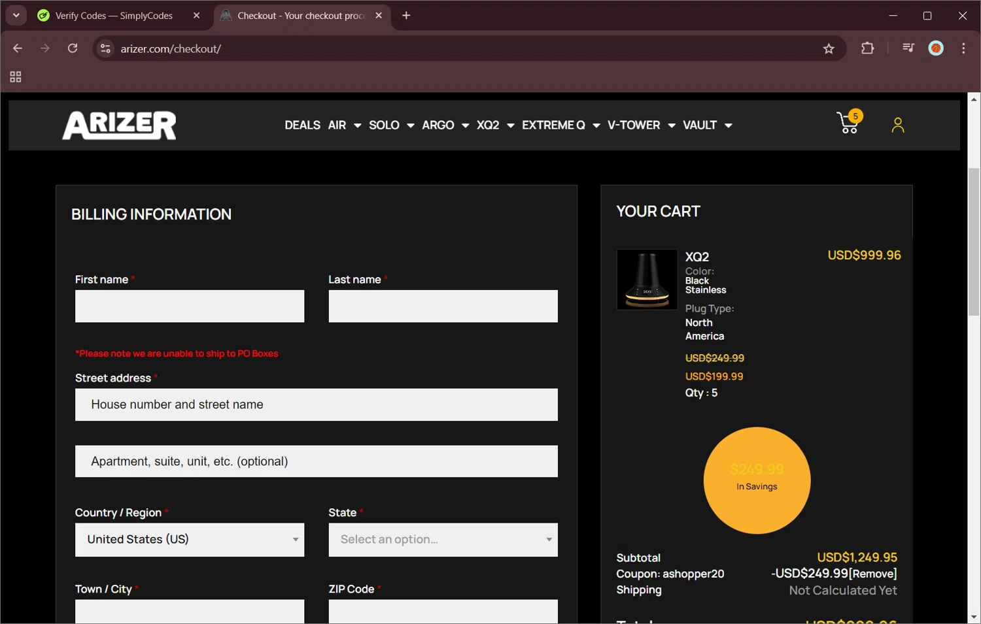
Task: View site information icon in address bar
Action: (105, 48)
